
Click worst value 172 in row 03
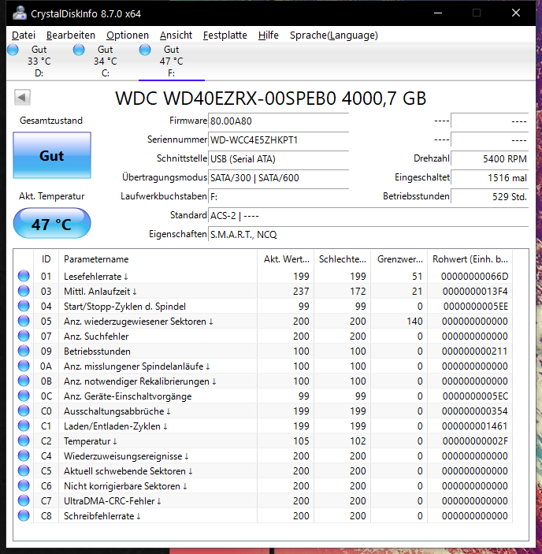pyautogui.click(x=358, y=291)
